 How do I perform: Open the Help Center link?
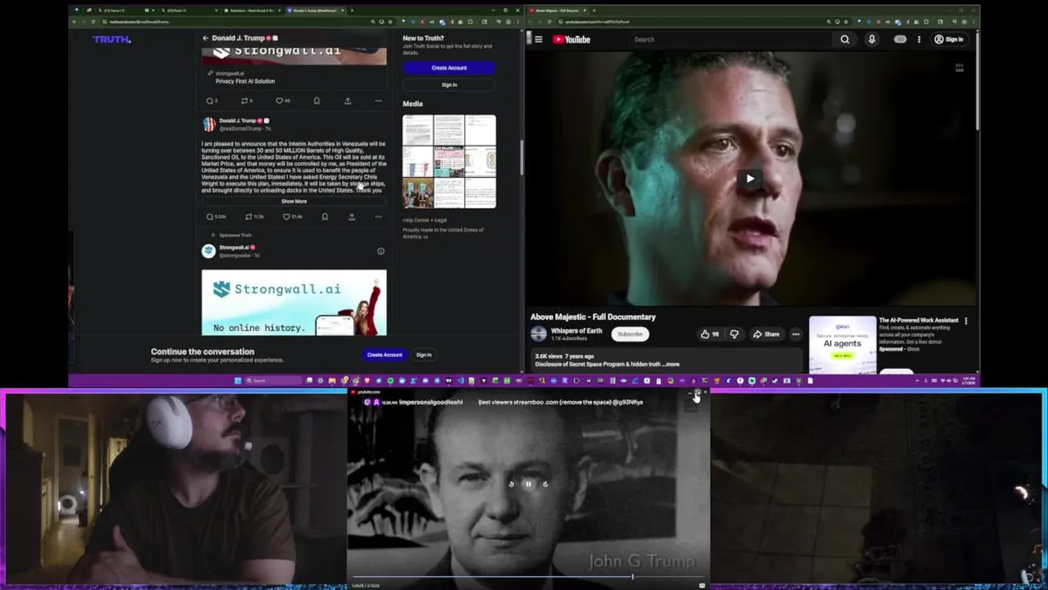[416, 220]
